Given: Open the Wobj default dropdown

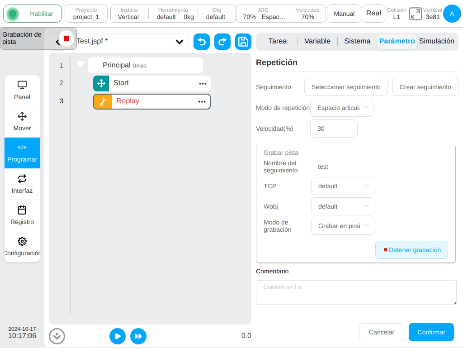Looking at the screenshot, I should click(x=343, y=206).
